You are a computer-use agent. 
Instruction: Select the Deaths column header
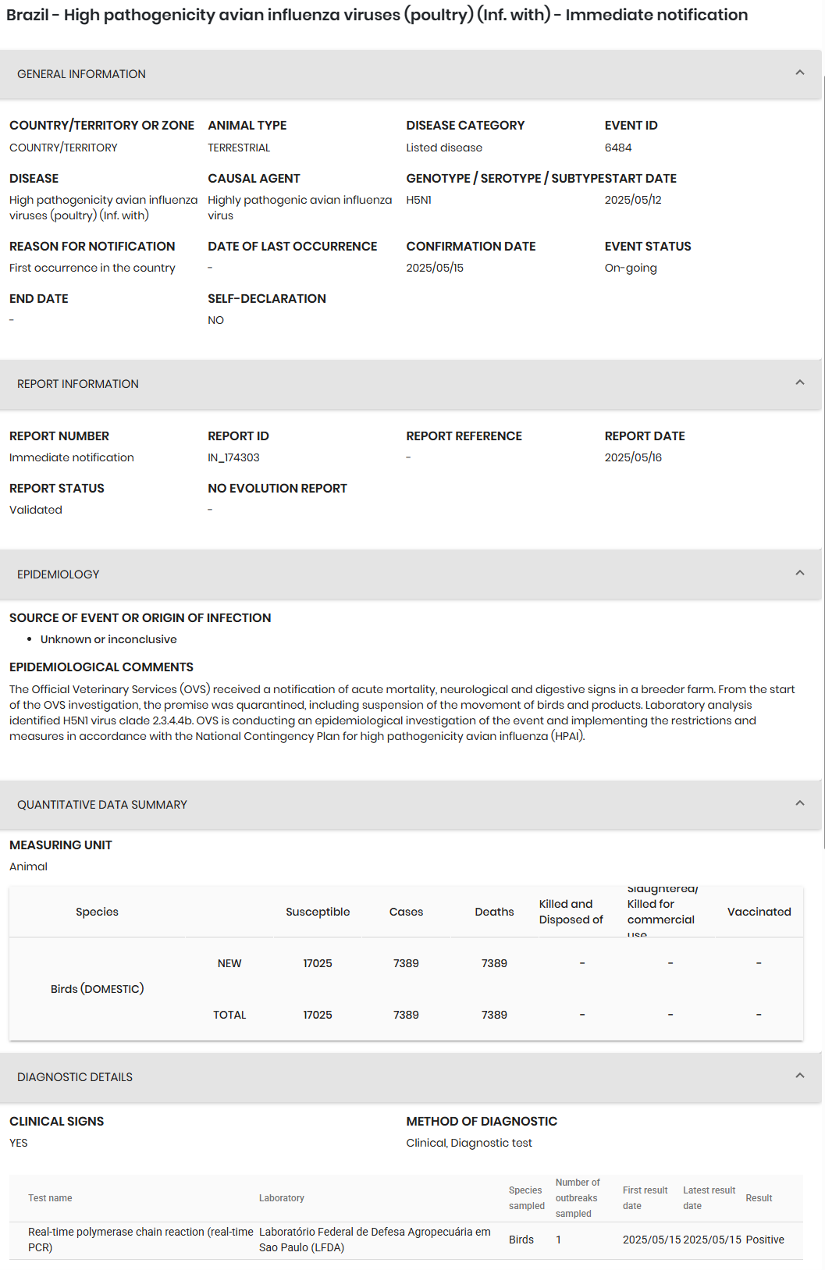click(x=494, y=912)
